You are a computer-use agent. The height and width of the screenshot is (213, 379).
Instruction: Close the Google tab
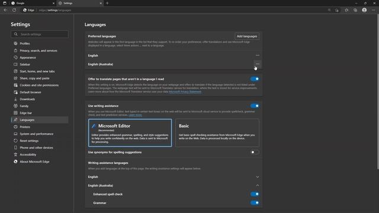(x=53, y=3)
